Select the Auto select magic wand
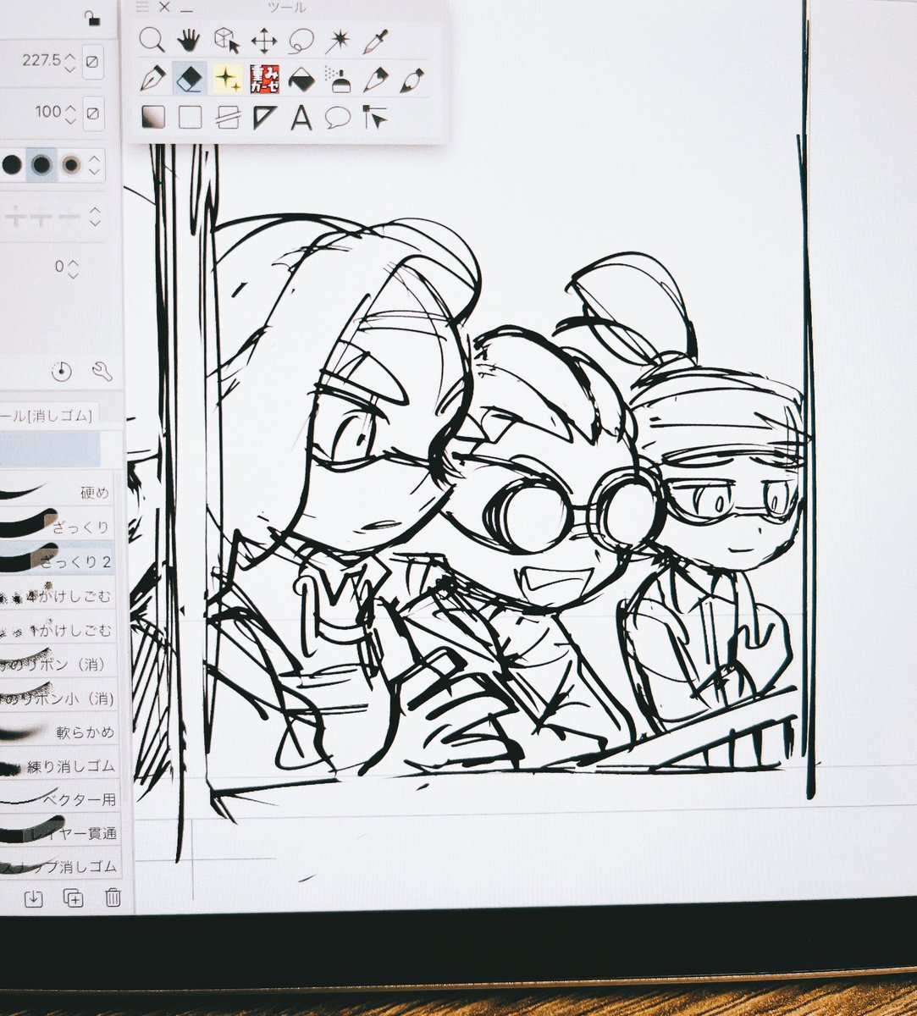 click(338, 40)
